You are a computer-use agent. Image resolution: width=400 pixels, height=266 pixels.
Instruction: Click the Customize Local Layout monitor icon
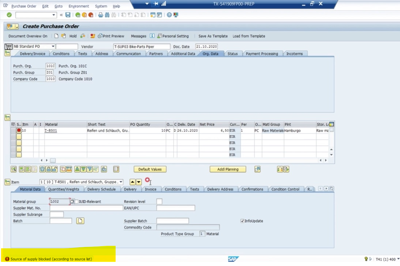click(176, 15)
